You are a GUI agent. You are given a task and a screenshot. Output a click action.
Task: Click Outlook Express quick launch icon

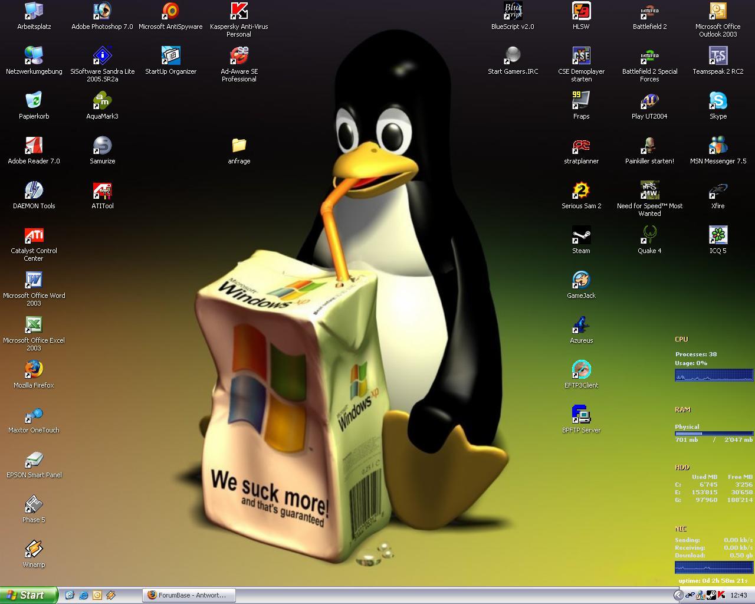coord(97,595)
